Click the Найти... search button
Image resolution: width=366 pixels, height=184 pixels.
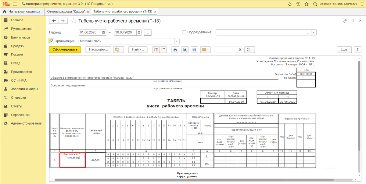click(x=138, y=50)
